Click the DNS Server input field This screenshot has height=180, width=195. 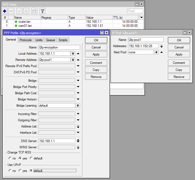tap(57, 141)
